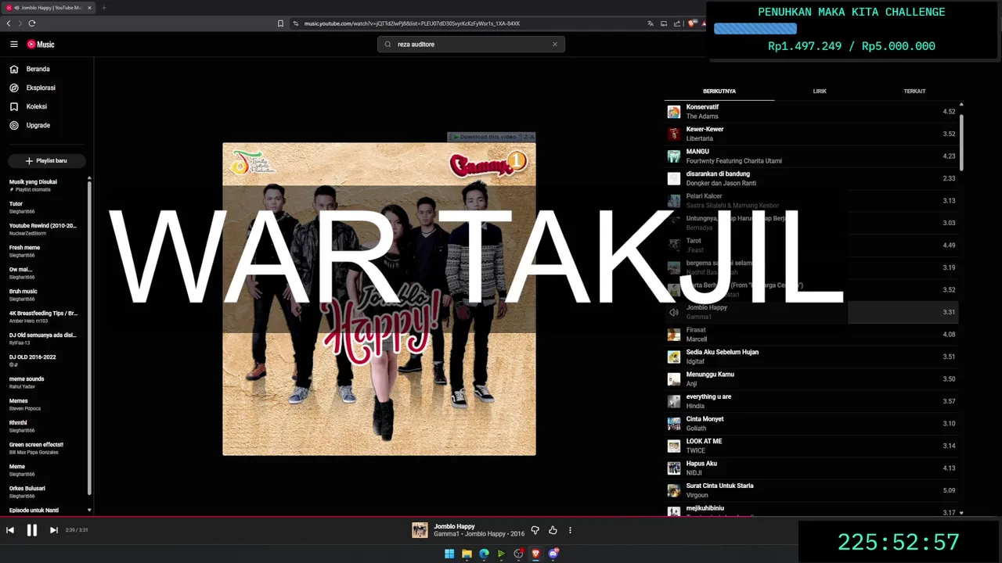The image size is (1002, 563).
Task: Open the Orkes Bulusari playlist
Action: (44, 492)
